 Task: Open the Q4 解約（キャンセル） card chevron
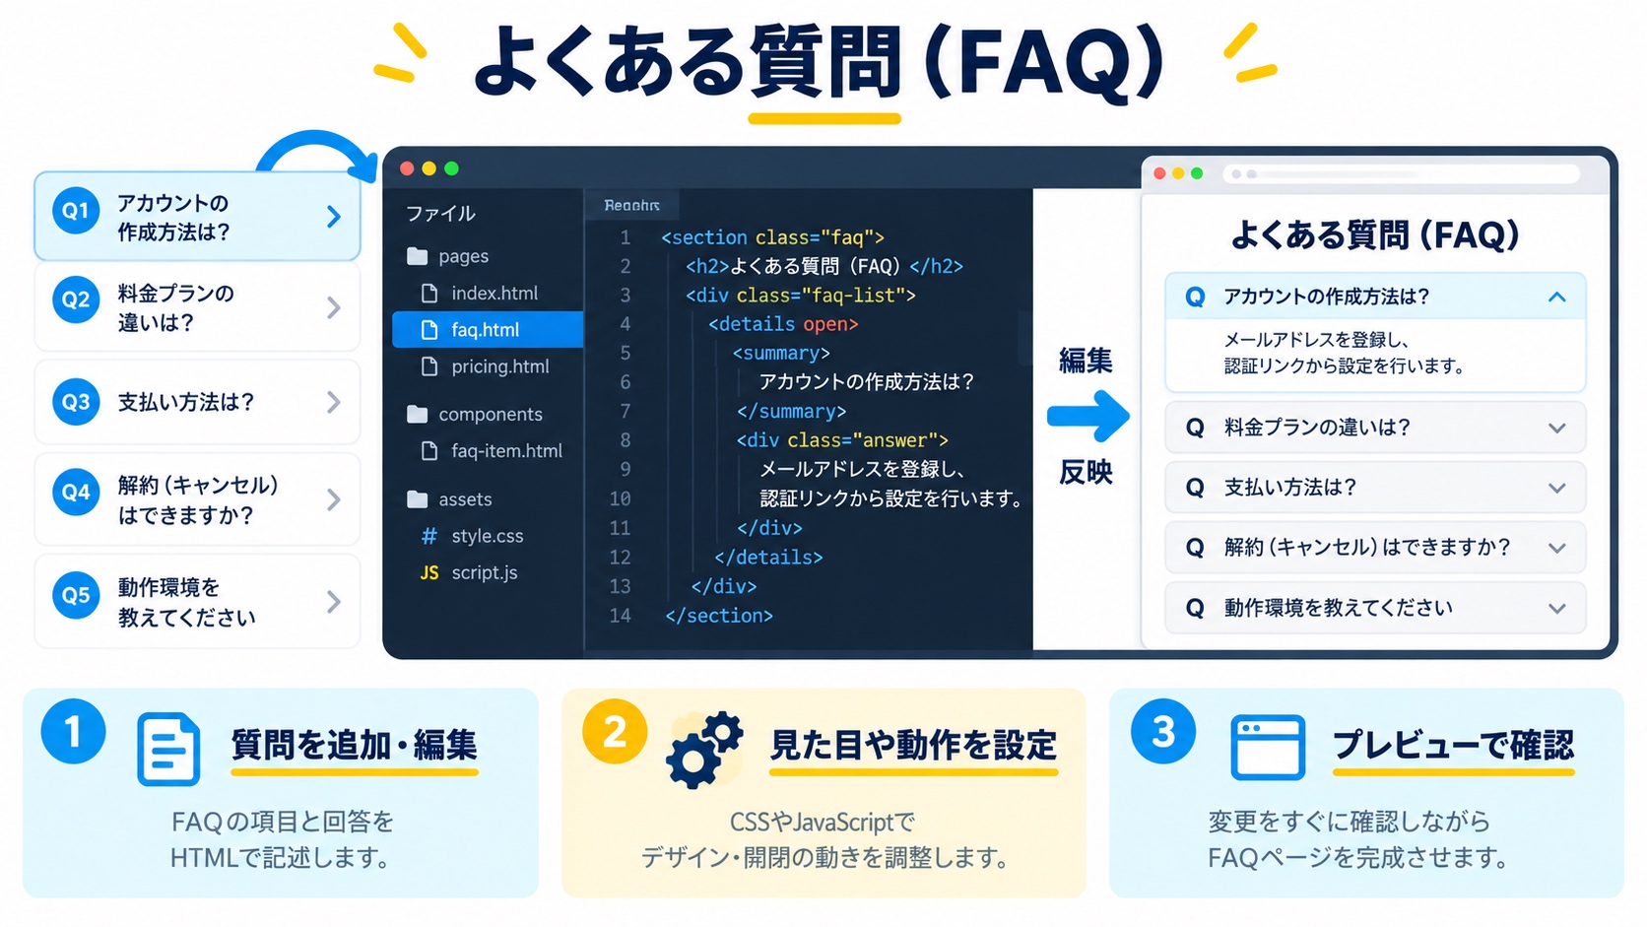coord(334,499)
